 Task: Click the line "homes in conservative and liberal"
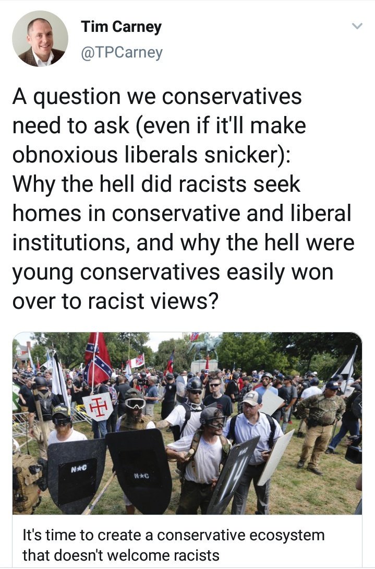click(182, 213)
